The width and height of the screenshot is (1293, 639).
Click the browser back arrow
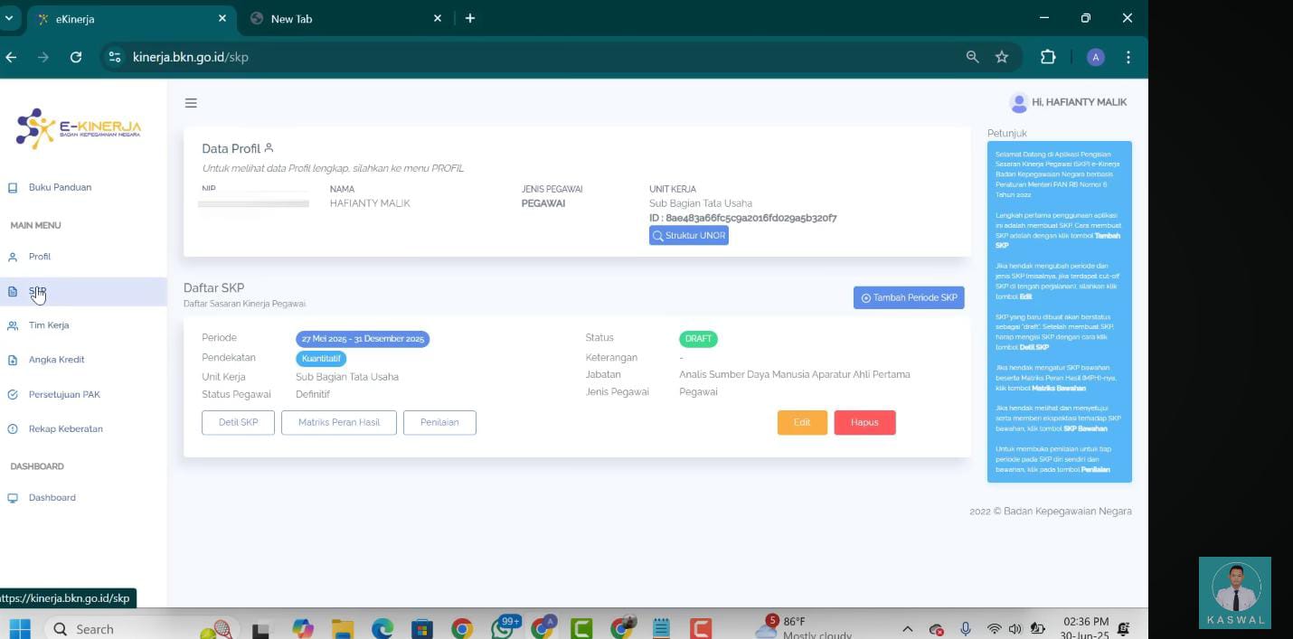tap(11, 57)
